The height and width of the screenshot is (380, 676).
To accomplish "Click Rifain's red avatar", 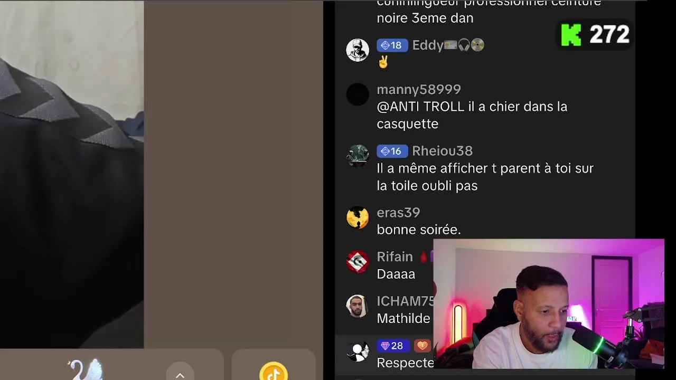I will pyautogui.click(x=358, y=262).
